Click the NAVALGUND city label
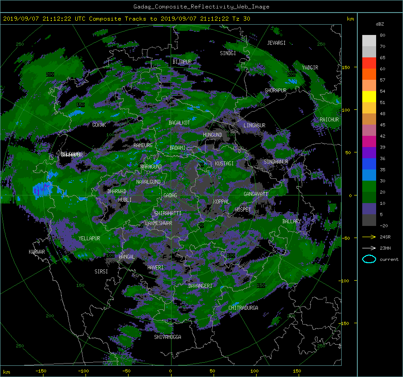Screen dimensions: 403x377 pyautogui.click(x=148, y=182)
